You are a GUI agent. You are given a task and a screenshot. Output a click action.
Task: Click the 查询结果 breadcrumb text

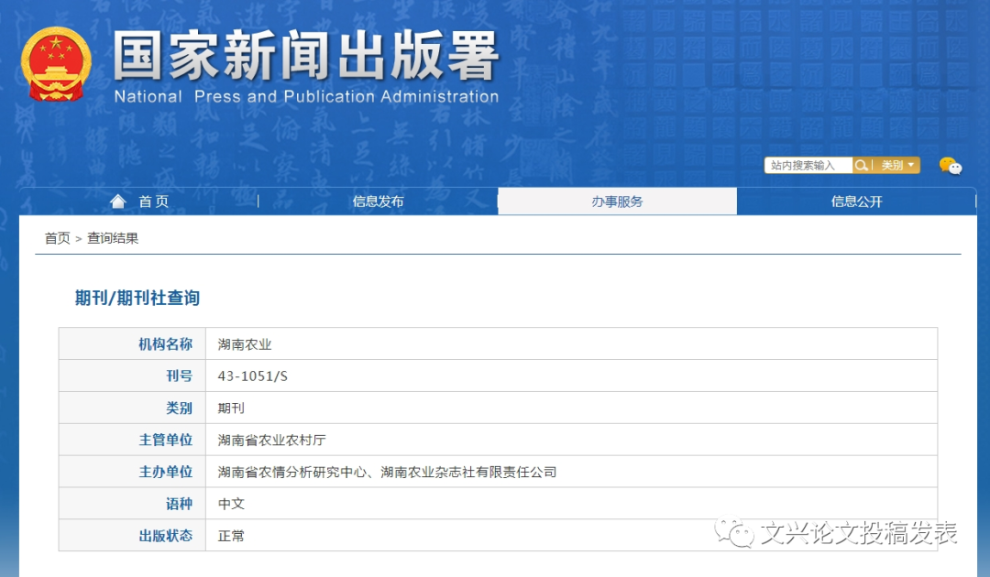click(113, 238)
